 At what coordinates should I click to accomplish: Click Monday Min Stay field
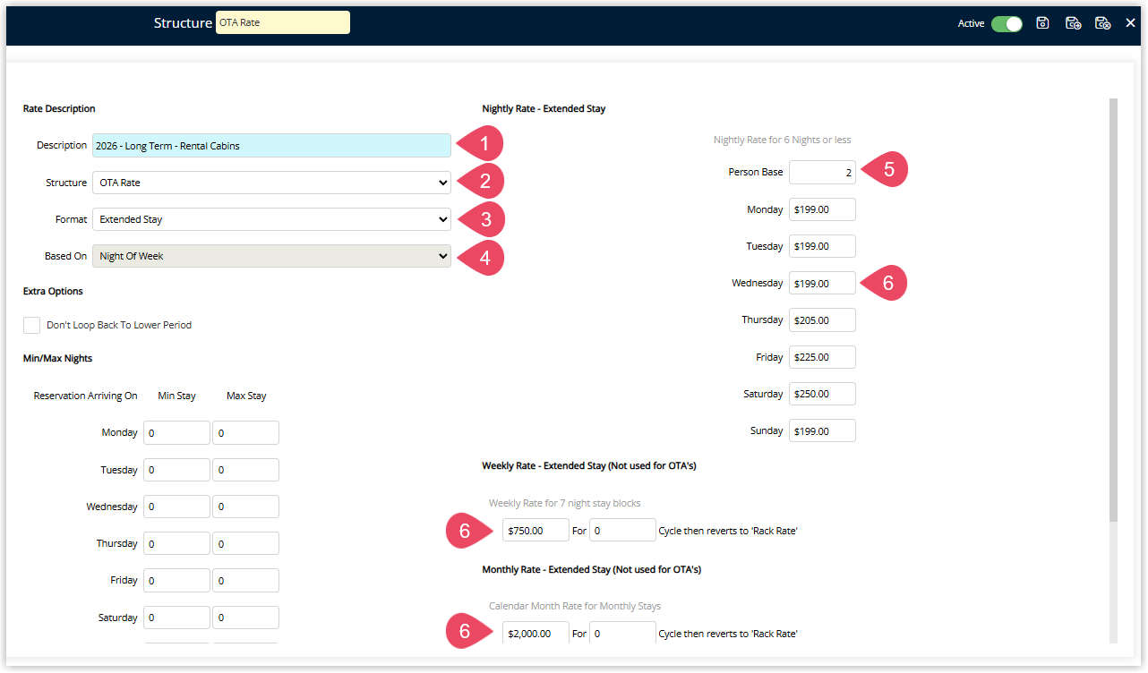pyautogui.click(x=176, y=433)
